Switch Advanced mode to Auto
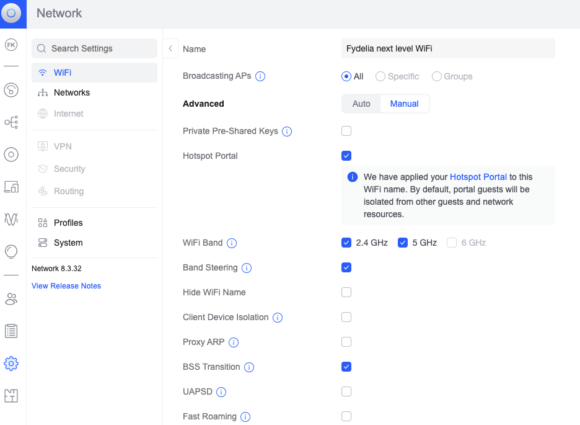This screenshot has width=580, height=425. click(361, 104)
